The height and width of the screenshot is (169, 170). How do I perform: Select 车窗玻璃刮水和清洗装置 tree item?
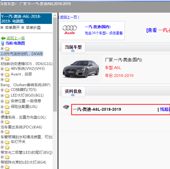click(27, 137)
